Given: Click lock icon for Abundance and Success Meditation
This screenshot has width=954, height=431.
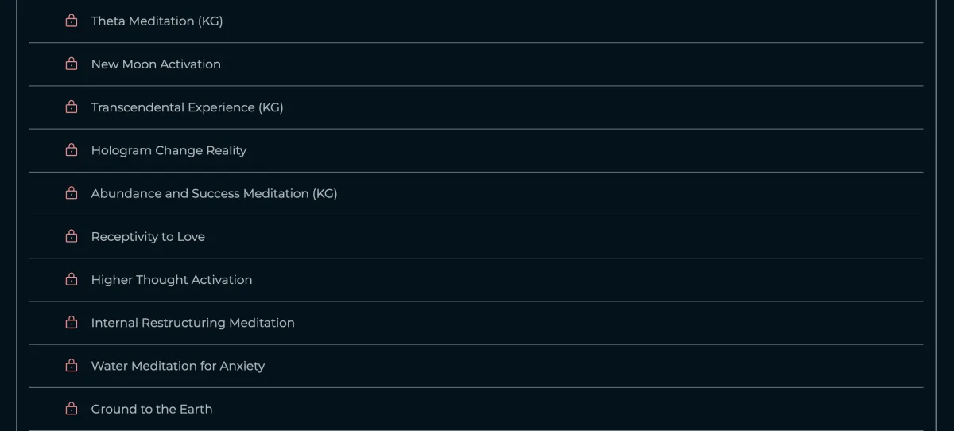Looking at the screenshot, I should pos(72,193).
